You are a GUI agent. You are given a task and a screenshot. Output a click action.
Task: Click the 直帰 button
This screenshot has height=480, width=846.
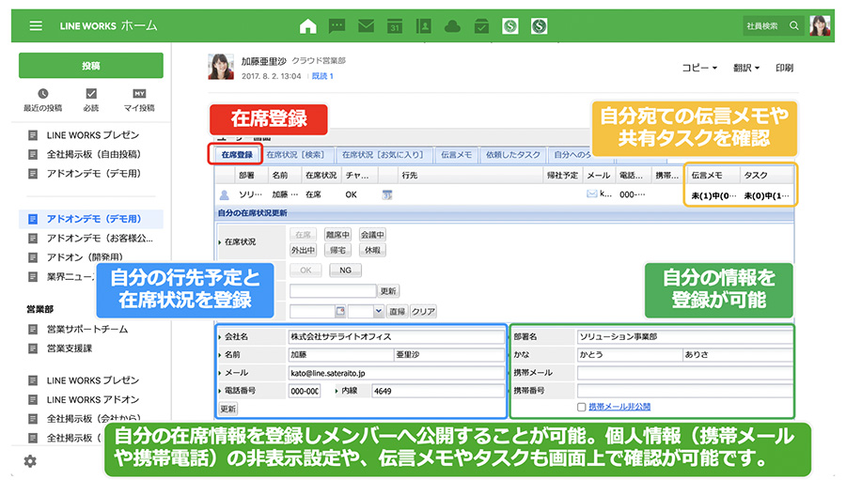(x=397, y=311)
